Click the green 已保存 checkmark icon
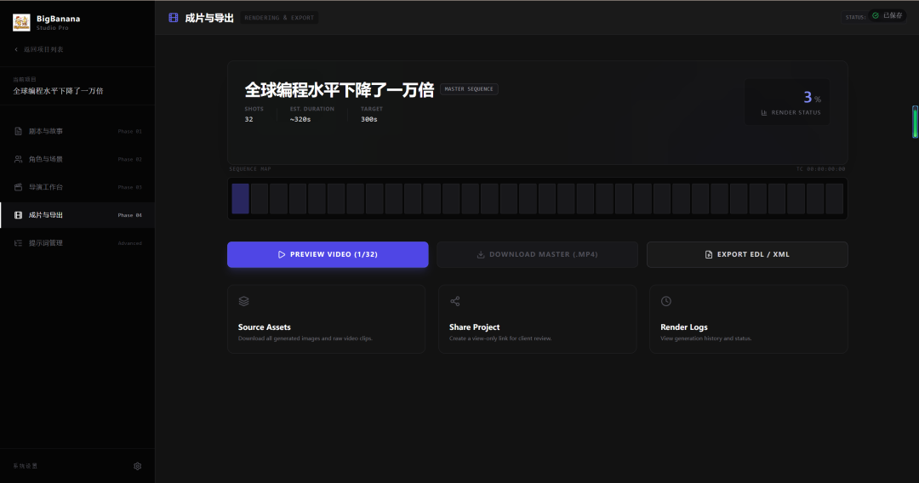This screenshot has height=483, width=919. (876, 15)
